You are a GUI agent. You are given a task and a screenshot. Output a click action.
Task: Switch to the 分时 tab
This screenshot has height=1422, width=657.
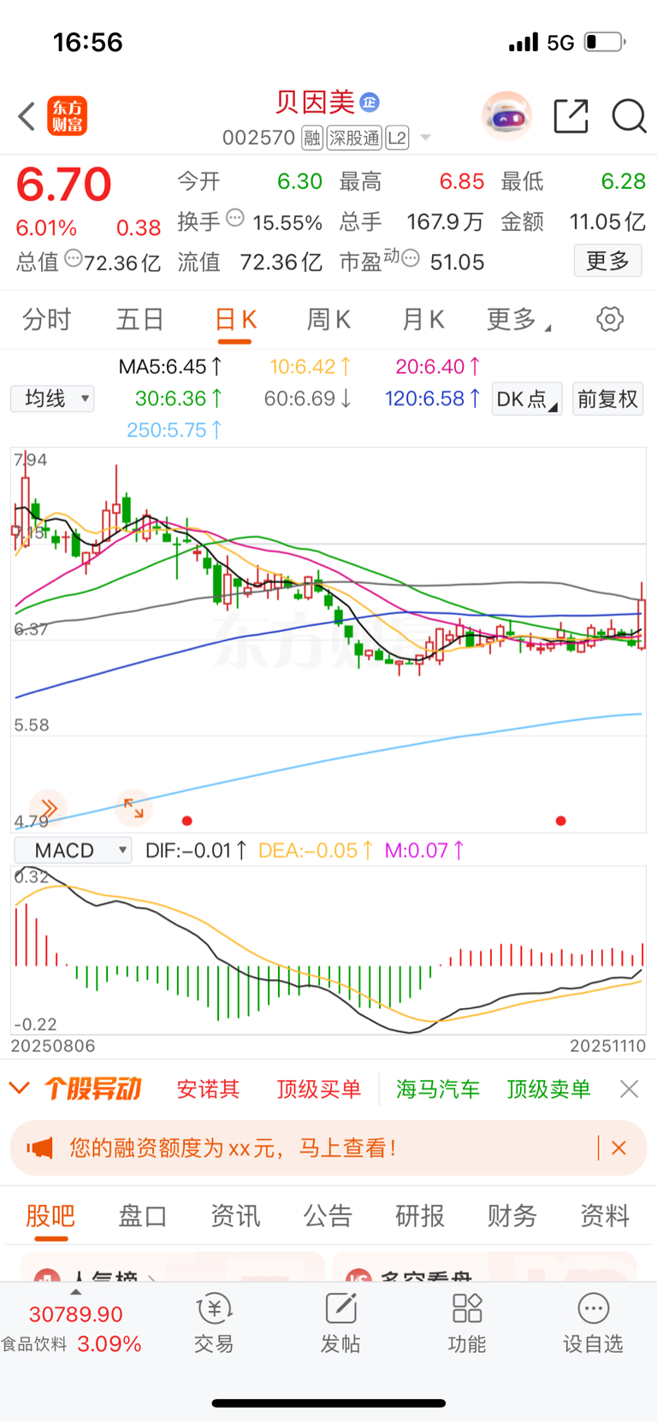[x=46, y=320]
